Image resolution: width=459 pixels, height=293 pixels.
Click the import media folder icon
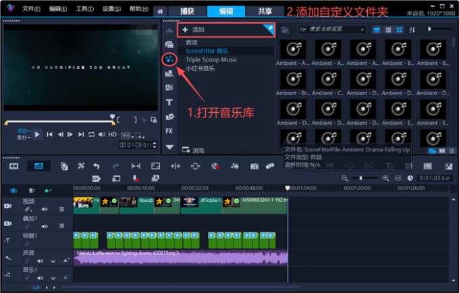[285, 30]
